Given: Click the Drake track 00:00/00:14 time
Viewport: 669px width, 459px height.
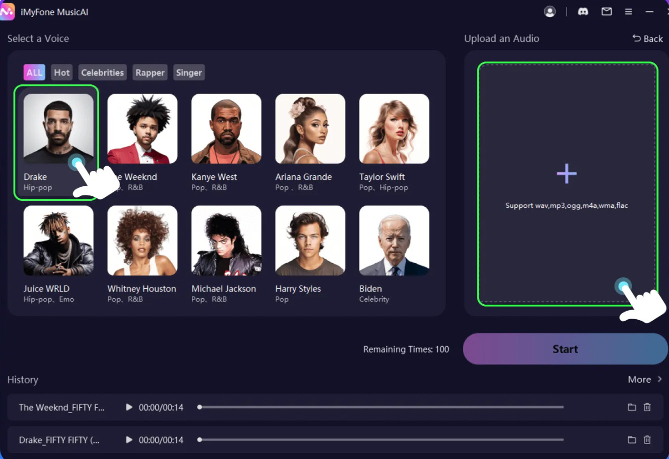Looking at the screenshot, I should tap(161, 440).
